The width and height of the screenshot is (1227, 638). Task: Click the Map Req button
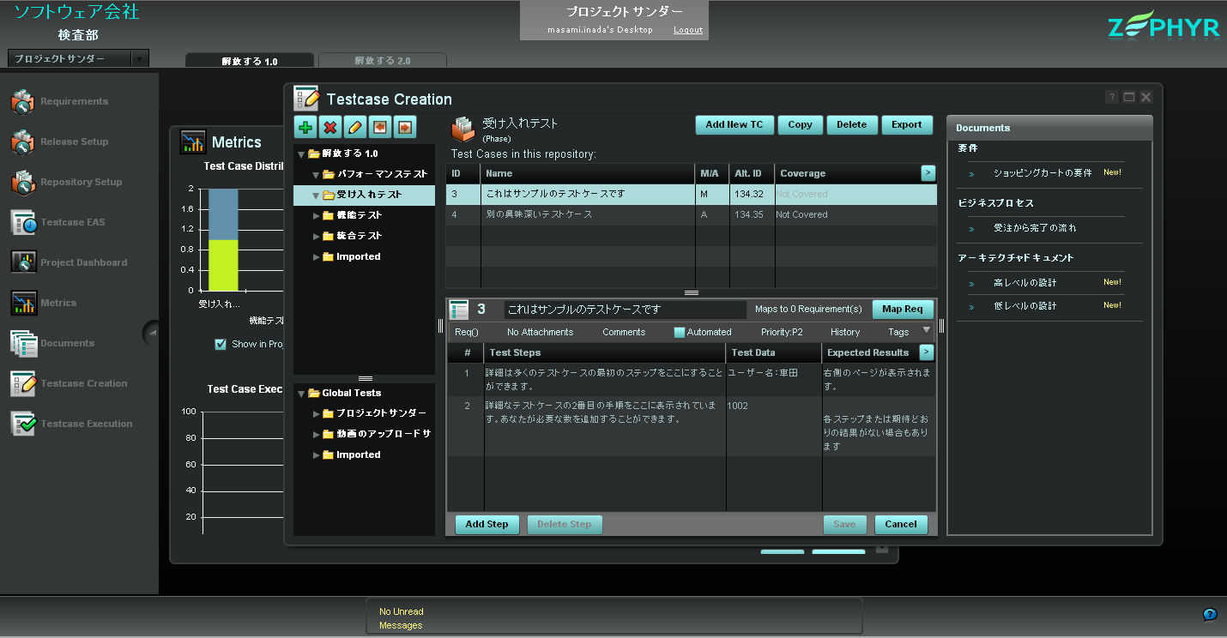pos(903,310)
